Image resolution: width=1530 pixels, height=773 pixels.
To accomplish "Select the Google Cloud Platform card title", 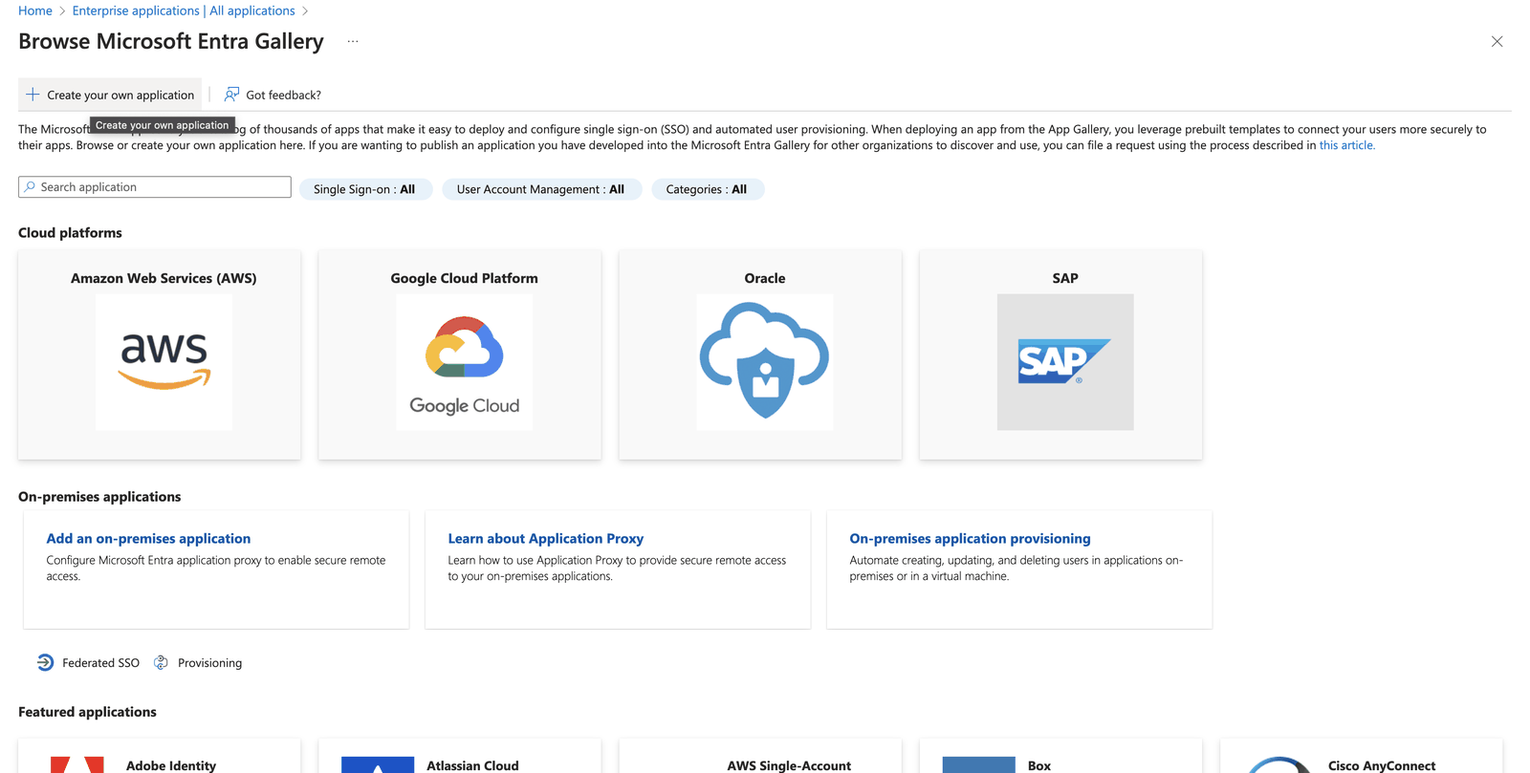I will pyautogui.click(x=464, y=278).
